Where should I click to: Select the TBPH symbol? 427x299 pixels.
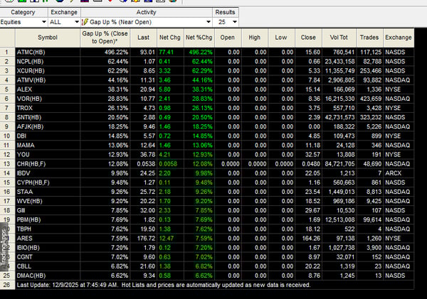(x=24, y=229)
